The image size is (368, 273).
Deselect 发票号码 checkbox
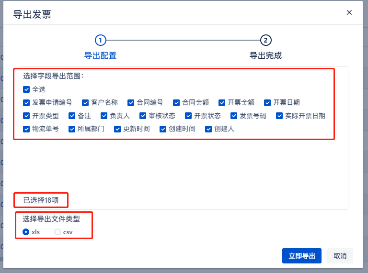234,116
